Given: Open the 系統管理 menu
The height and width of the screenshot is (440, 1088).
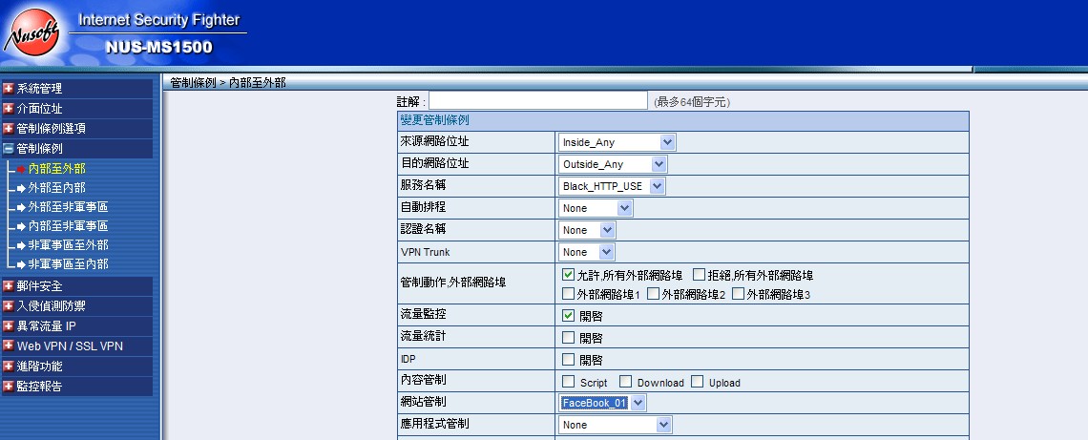Looking at the screenshot, I should (39, 88).
